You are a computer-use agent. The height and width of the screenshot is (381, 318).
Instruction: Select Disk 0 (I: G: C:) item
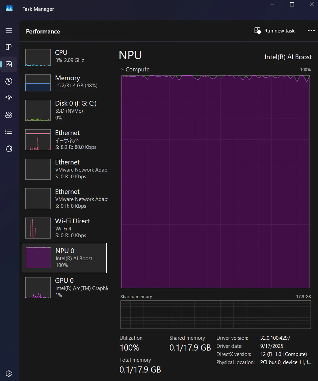[64, 110]
